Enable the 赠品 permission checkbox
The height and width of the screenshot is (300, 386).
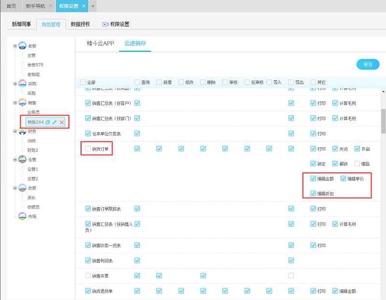[x=357, y=164]
